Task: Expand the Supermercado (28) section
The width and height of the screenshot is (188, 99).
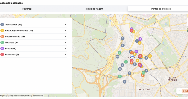Action: (65, 36)
